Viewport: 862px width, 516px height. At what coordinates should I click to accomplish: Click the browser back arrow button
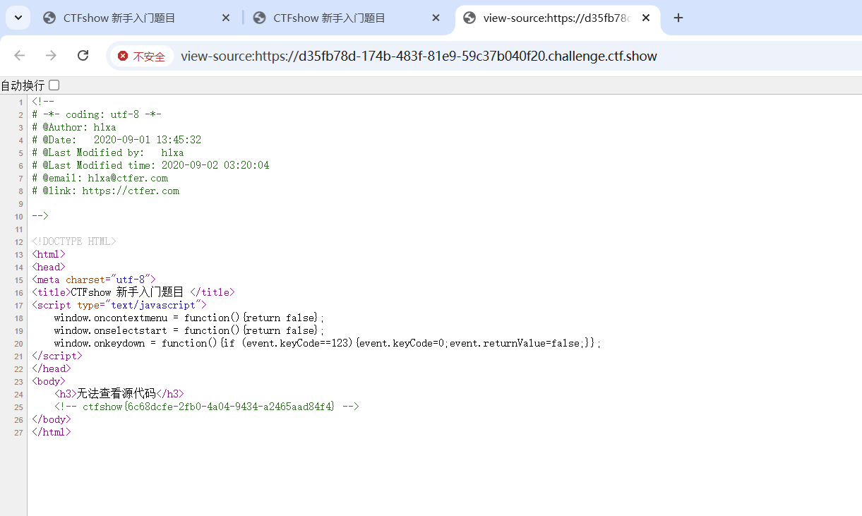click(x=20, y=56)
